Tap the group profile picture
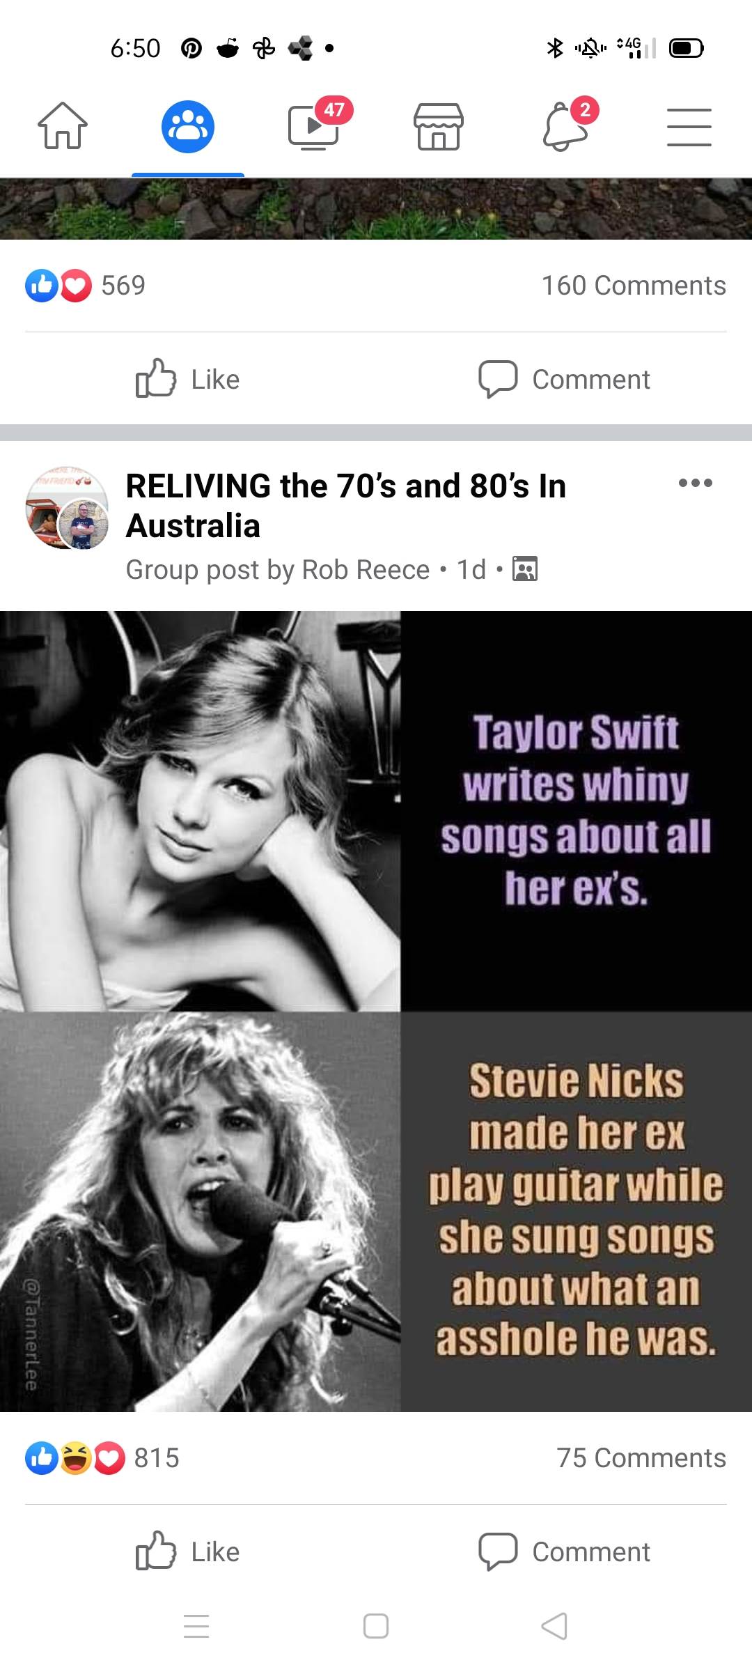This screenshot has width=752, height=1672. [x=67, y=509]
